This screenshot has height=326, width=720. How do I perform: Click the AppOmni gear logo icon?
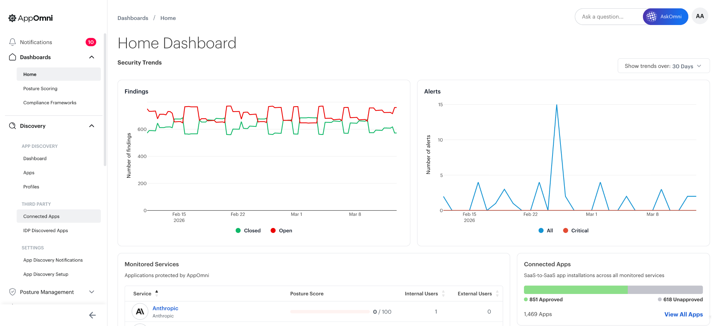pos(12,18)
